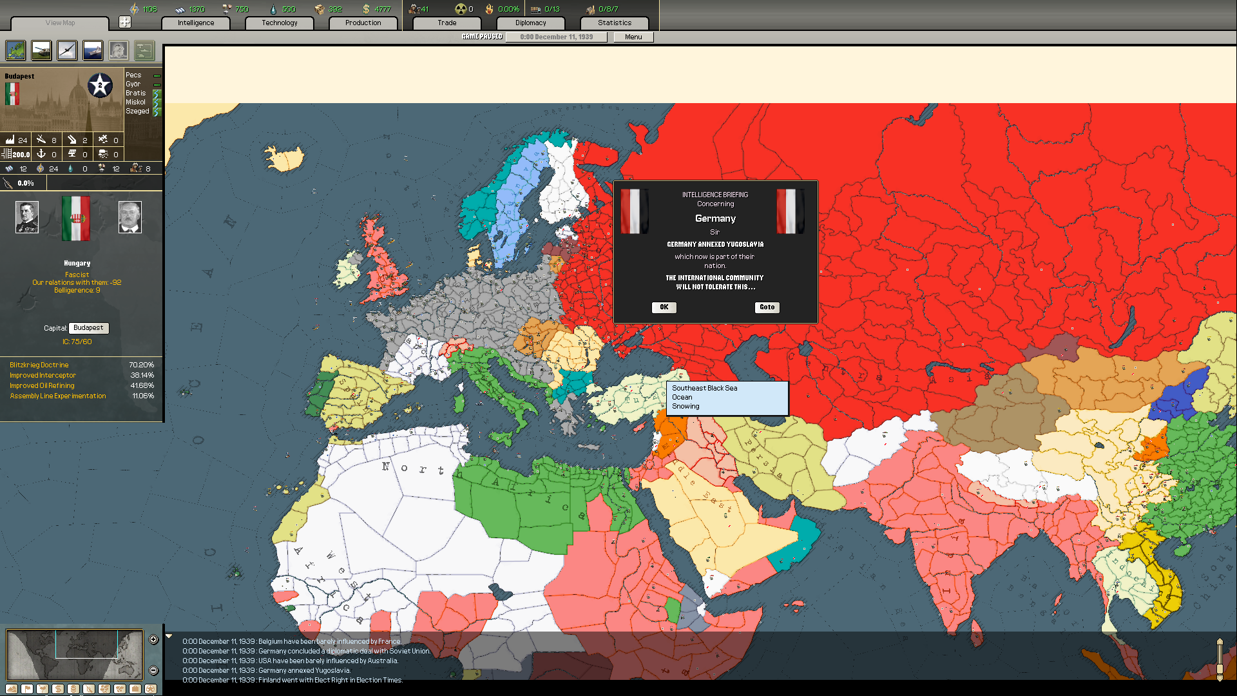The image size is (1237, 696).
Task: Click the minimap to reposition the view
Action: pyautogui.click(x=74, y=654)
